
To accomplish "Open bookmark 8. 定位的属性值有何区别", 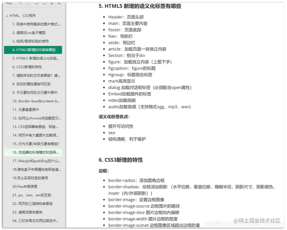I will 31,84.
